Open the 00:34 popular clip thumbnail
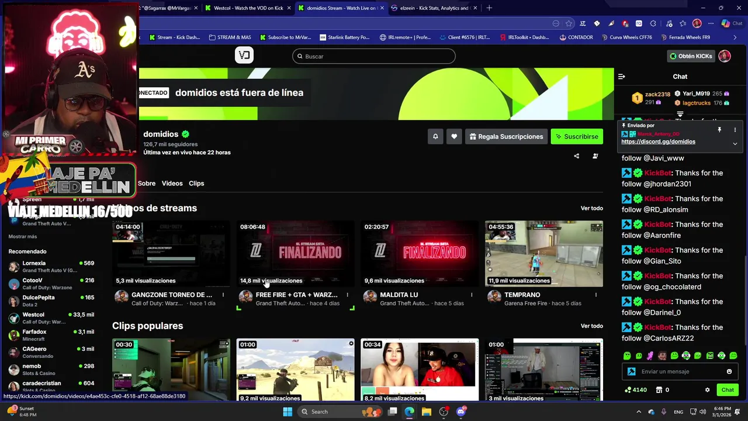Screen dimensions: 748x421 420,370
